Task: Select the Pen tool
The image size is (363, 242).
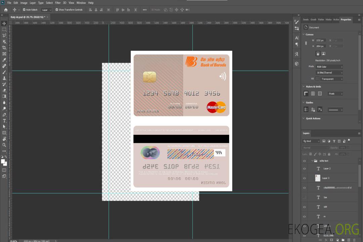Action: pyautogui.click(x=4, y=115)
